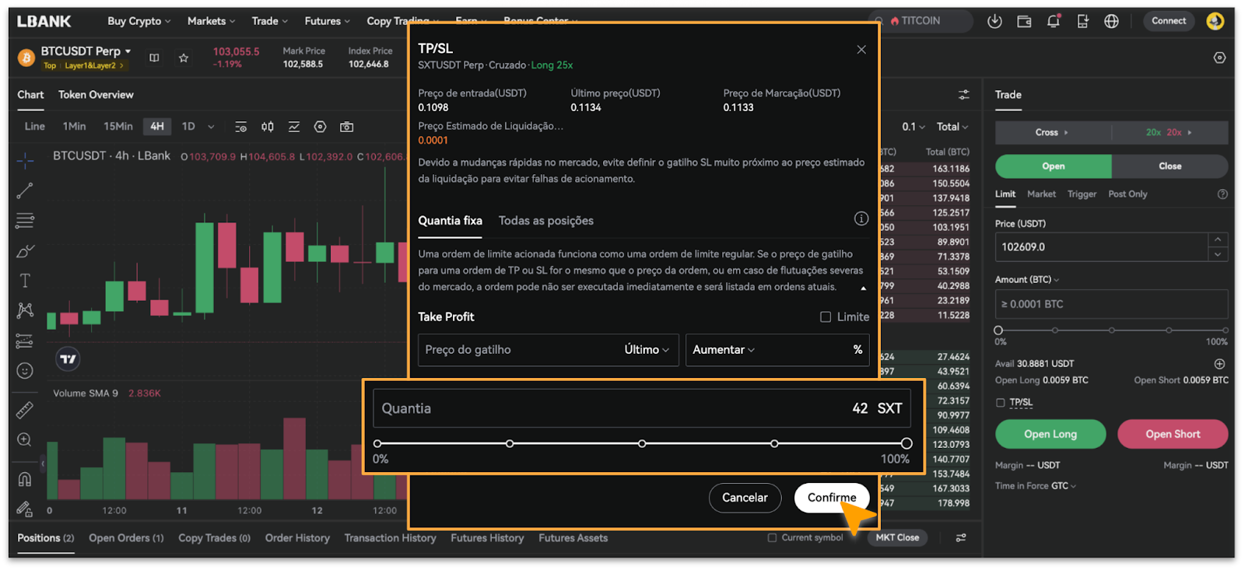Select the Quantia fixa tab
Screen dimensions: 1245x570
(x=450, y=221)
